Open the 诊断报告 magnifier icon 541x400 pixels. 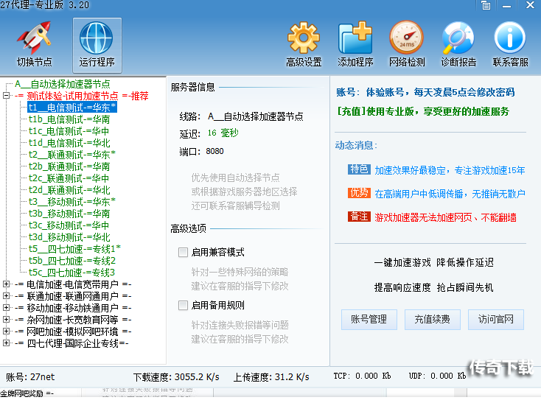(x=458, y=38)
